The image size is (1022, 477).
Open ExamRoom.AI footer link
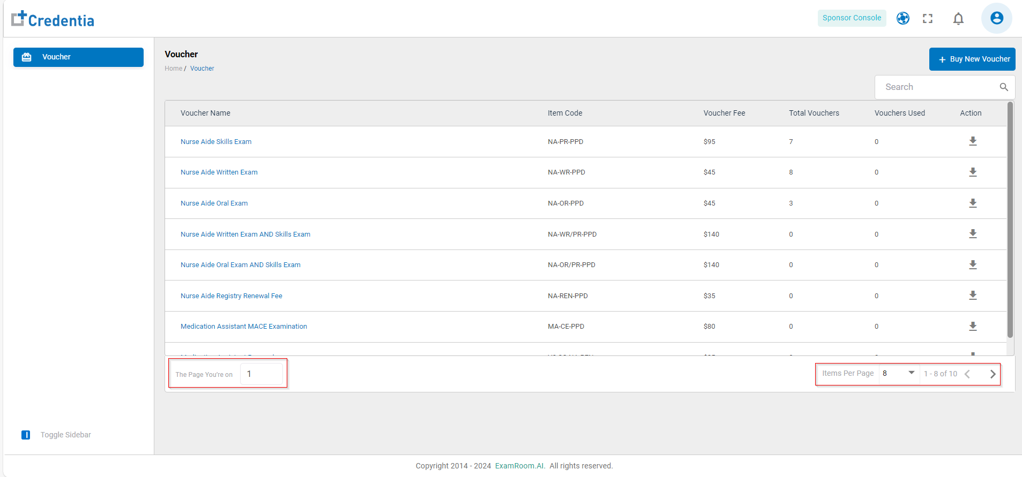point(520,466)
